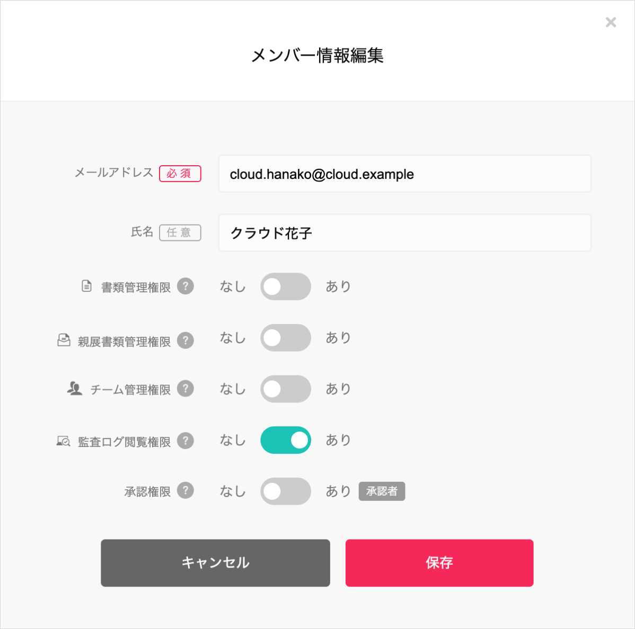Click help icon next to 書類管理権限

[186, 286]
